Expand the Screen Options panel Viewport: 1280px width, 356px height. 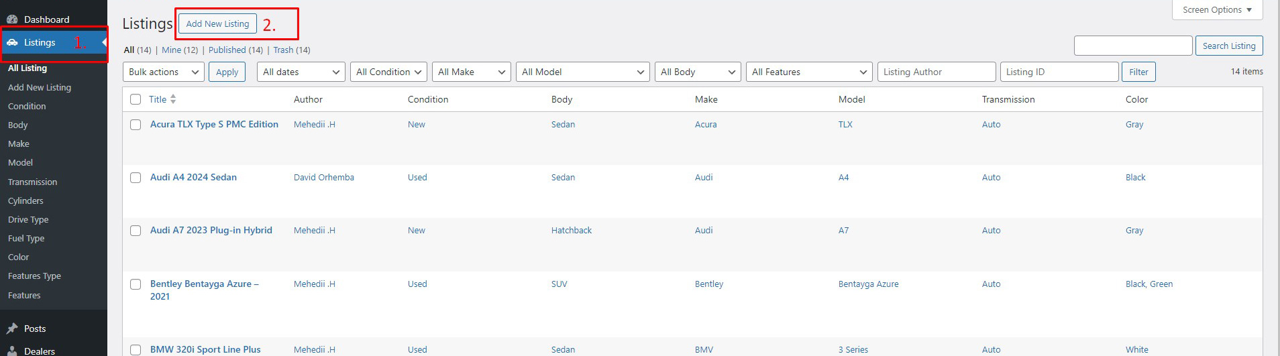(x=1217, y=9)
